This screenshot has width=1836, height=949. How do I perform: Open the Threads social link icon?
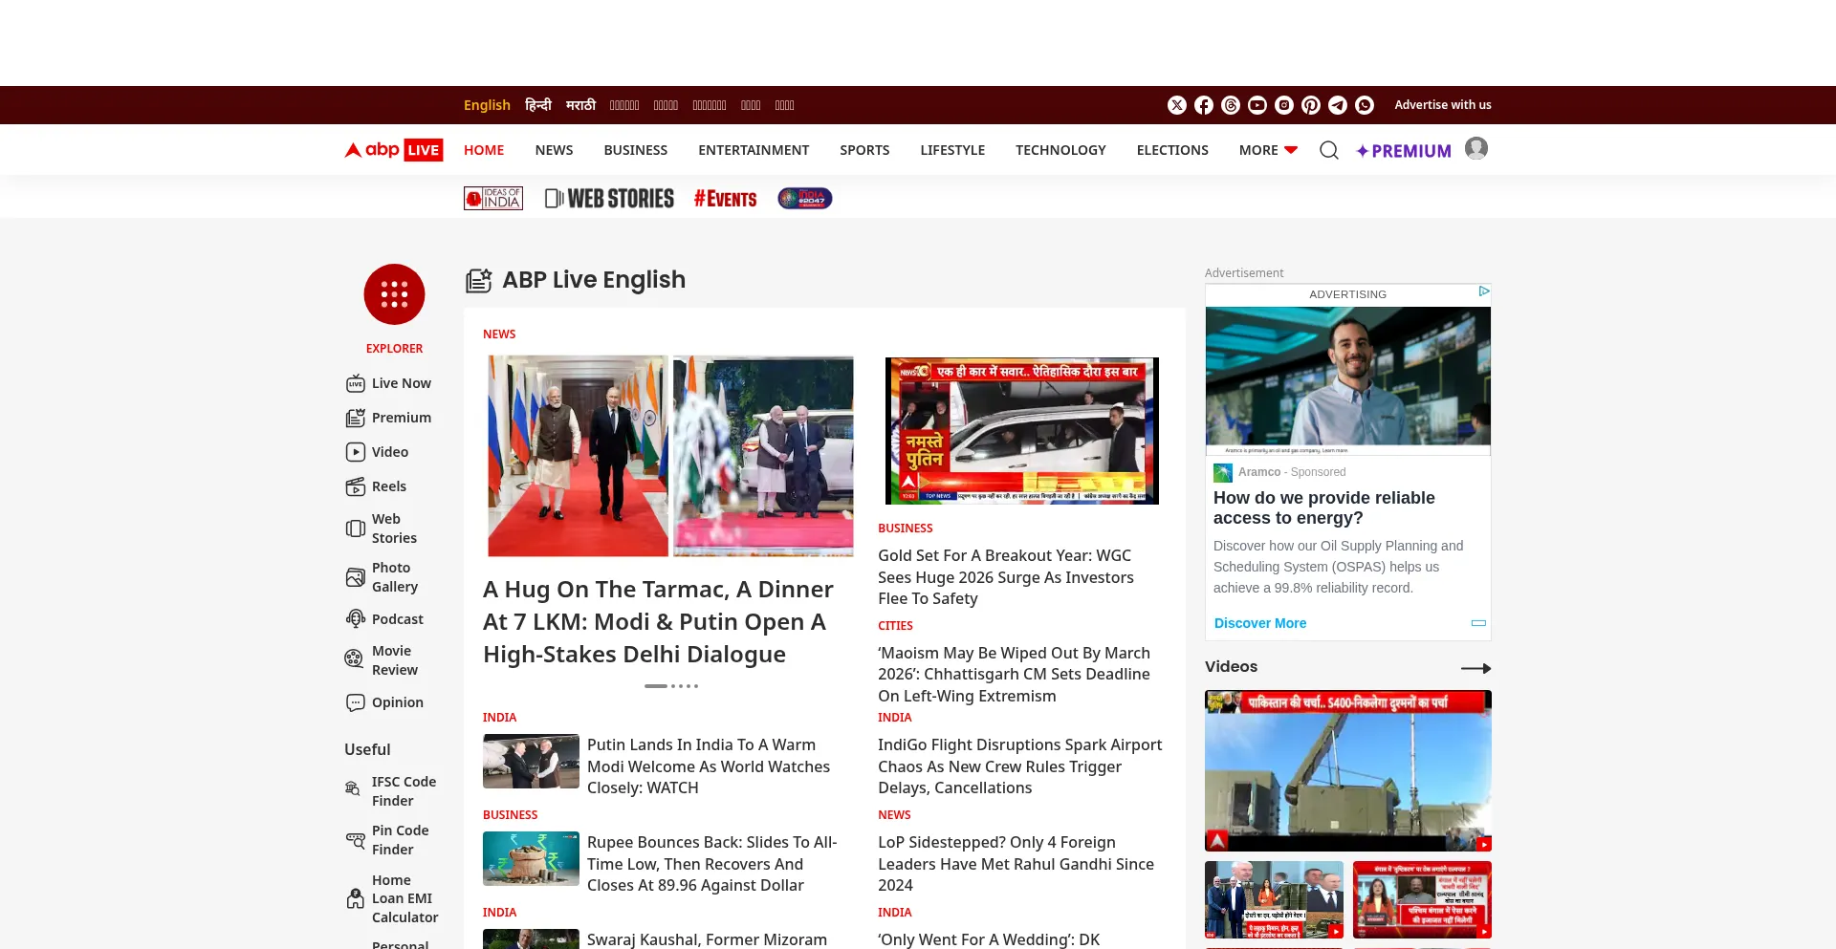tap(1231, 105)
